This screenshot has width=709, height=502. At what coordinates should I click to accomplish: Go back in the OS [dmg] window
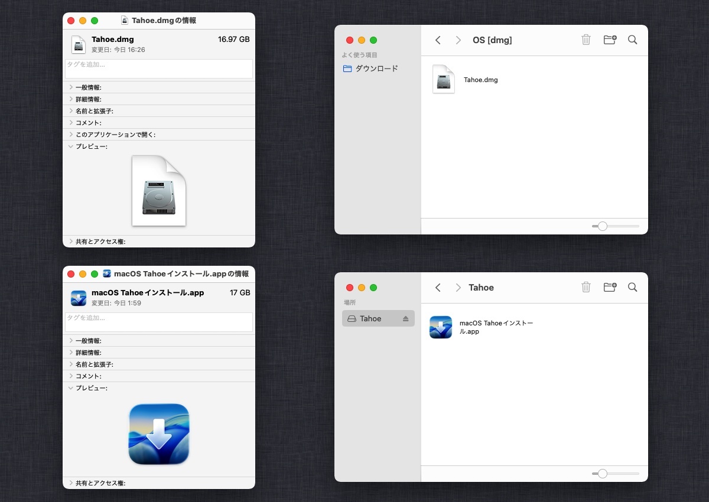(x=438, y=40)
